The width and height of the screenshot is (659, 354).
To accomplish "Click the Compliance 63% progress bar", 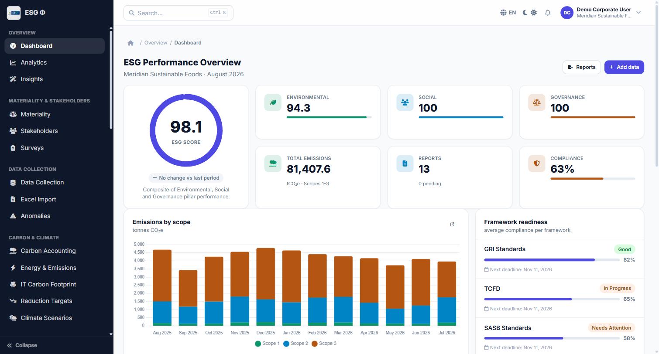I will (593, 178).
